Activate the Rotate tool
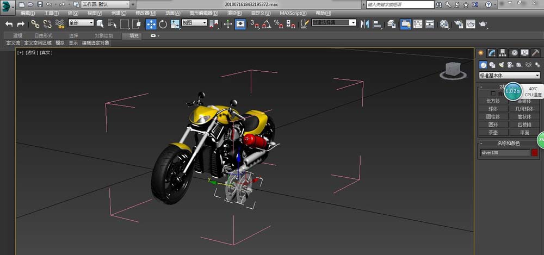The height and width of the screenshot is (255, 544). tap(163, 24)
